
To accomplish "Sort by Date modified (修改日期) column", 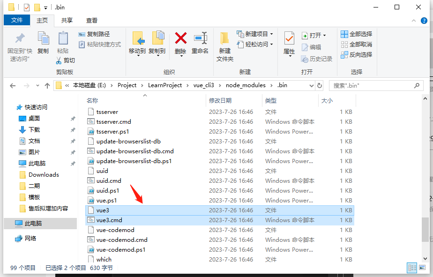I will (234, 100).
